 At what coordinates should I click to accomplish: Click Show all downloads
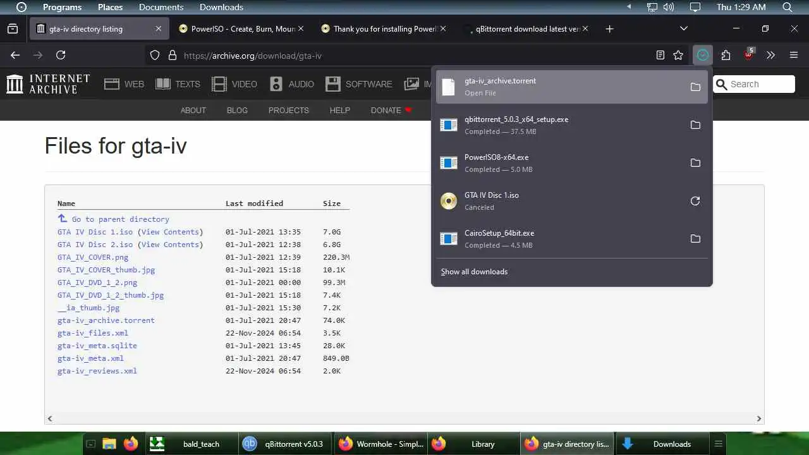[x=474, y=272]
